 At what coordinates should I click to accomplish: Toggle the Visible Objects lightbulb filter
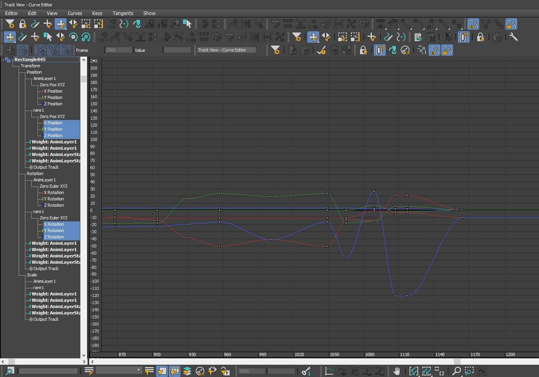212,371
